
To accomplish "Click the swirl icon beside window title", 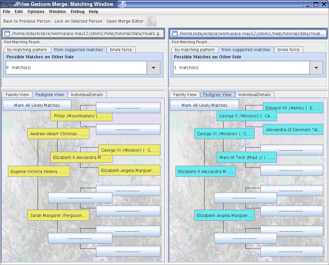I will [x=122, y=4].
